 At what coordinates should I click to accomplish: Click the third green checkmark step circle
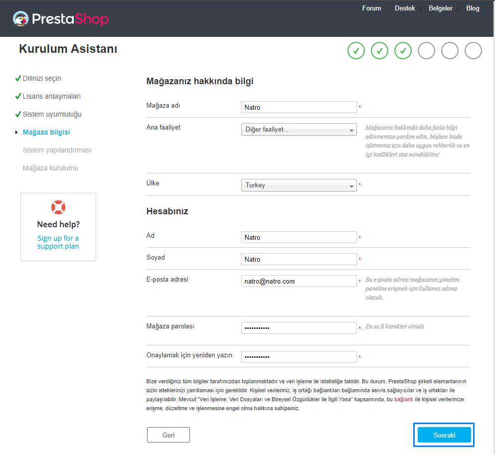(x=403, y=50)
